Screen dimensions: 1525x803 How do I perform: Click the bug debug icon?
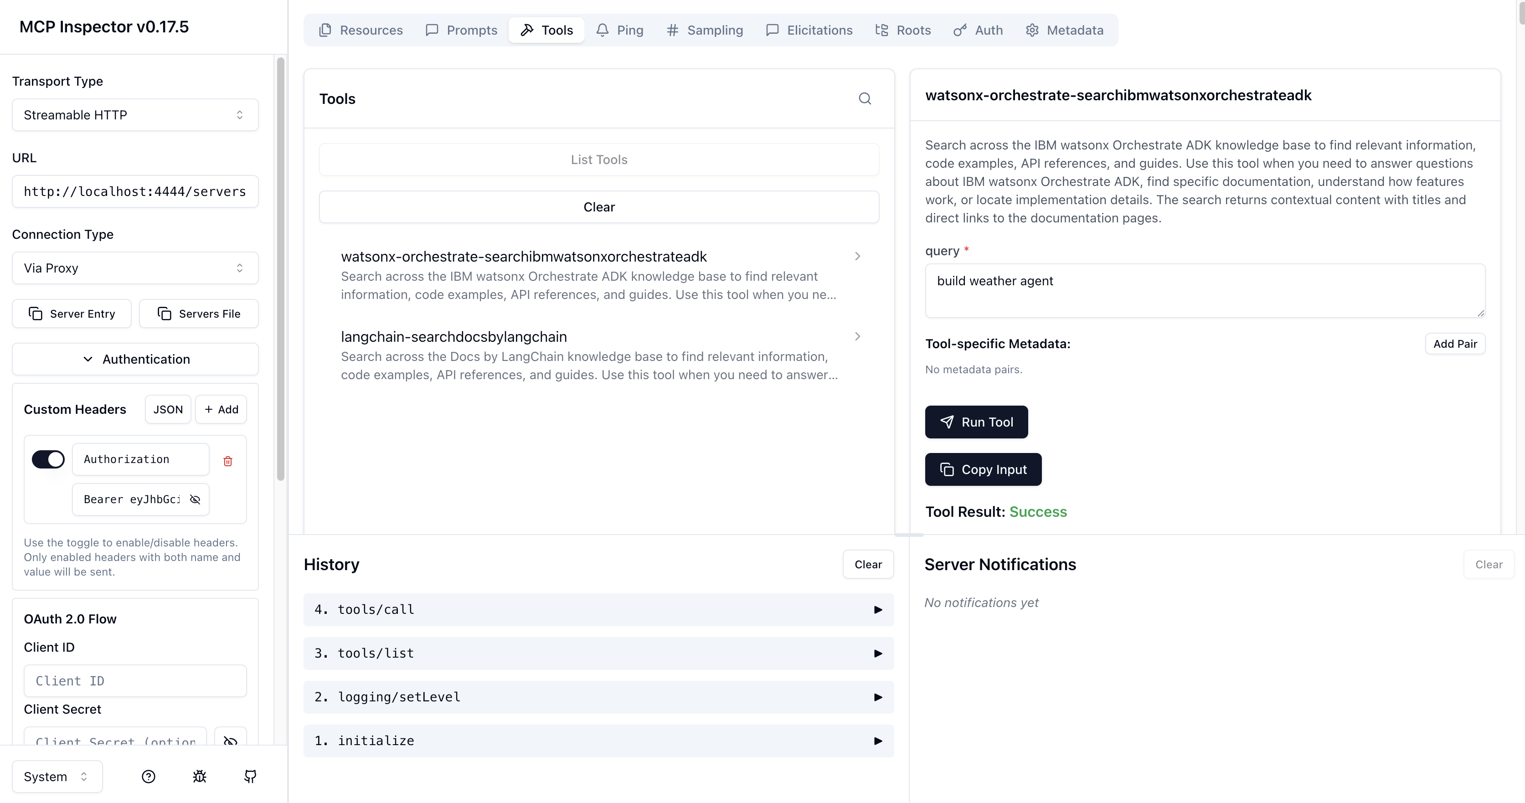200,777
